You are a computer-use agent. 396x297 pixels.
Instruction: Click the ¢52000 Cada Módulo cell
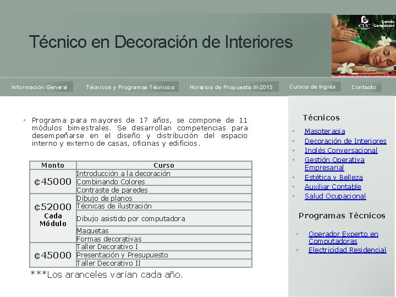[53, 218]
